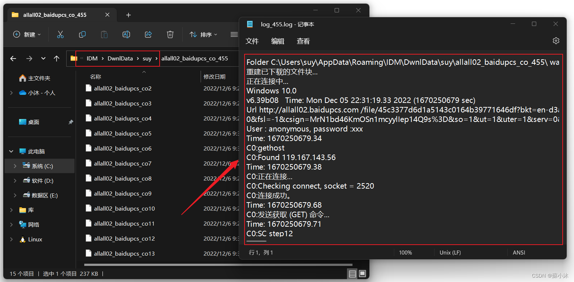Click ANSI encoding in Notepad status bar
This screenshot has height=282, width=574.
pos(519,253)
